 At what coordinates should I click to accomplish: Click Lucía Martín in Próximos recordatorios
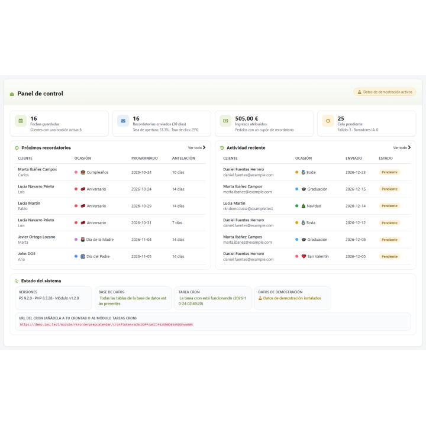pos(29,203)
